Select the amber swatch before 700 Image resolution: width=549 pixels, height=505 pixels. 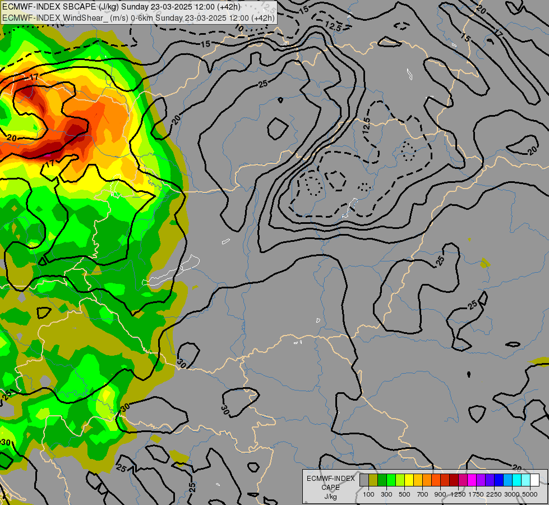(418, 480)
